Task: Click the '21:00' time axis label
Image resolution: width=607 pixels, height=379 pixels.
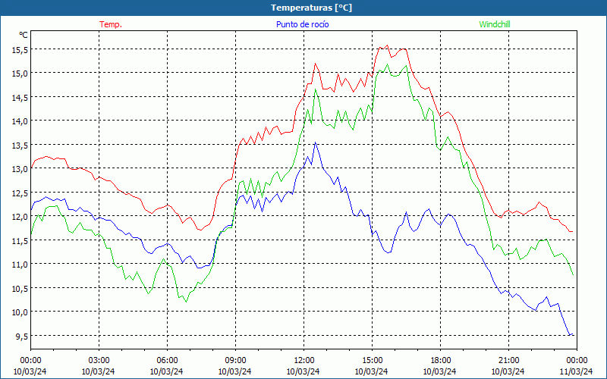Action: pos(508,361)
